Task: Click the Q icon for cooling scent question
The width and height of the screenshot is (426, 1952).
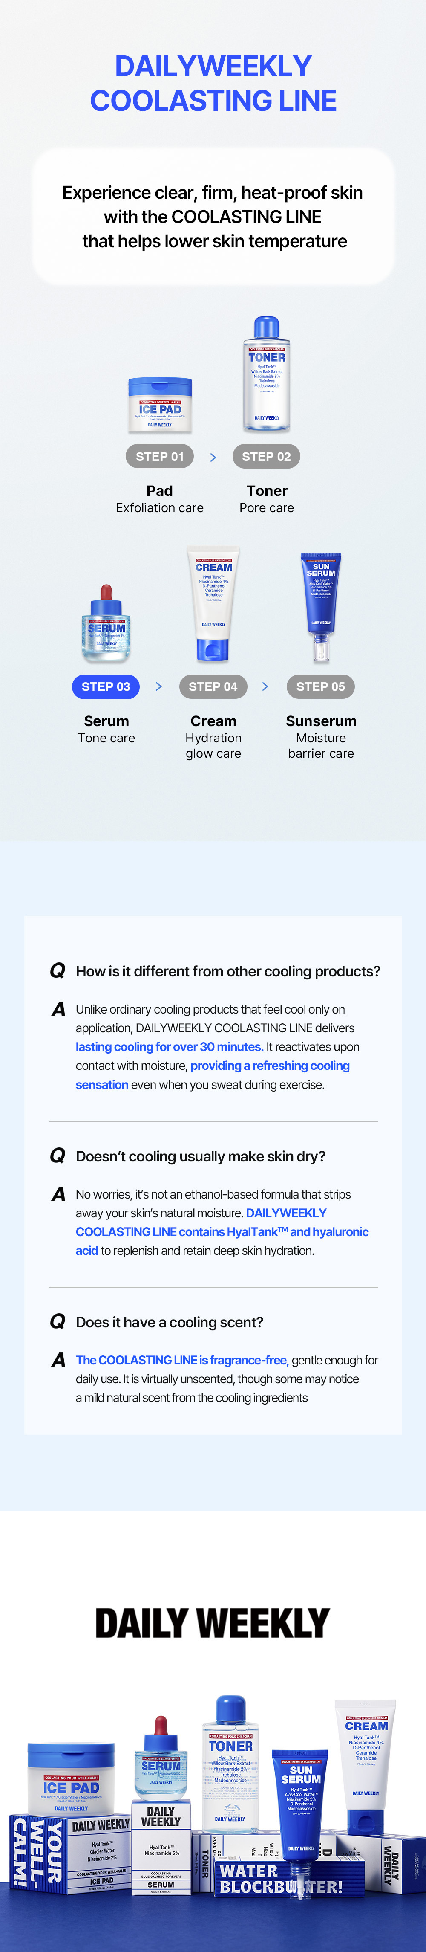Action: point(58,1321)
